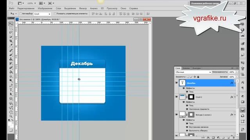Collapse effects of the Слой 2 layer
Image resolution: width=250 pixels, height=140 pixels.
235,97
